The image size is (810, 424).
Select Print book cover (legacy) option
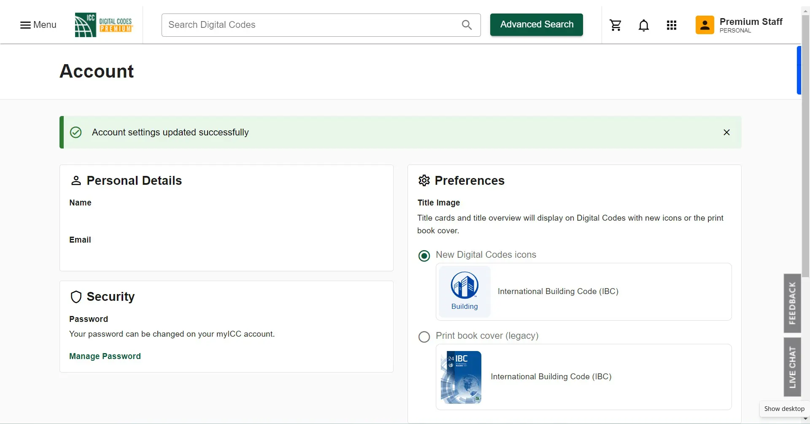pyautogui.click(x=424, y=337)
